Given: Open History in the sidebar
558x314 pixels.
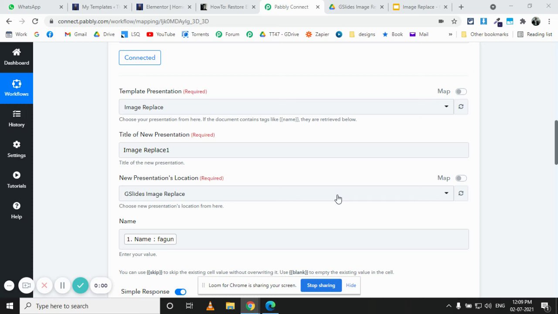Looking at the screenshot, I should (17, 119).
